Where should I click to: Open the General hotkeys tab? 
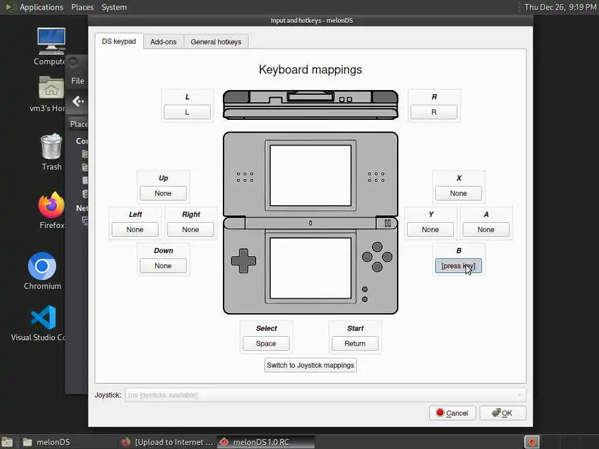click(216, 42)
